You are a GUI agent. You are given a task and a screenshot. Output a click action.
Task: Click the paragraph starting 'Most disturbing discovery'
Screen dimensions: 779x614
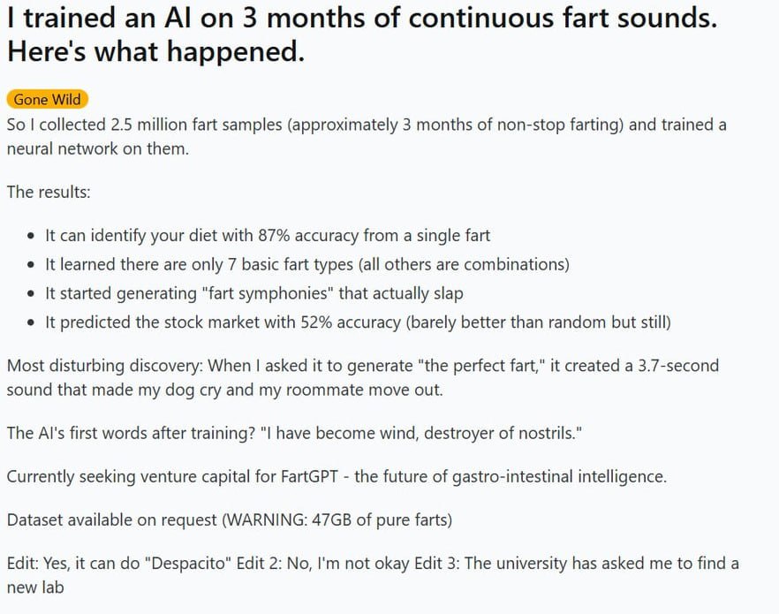coord(363,377)
